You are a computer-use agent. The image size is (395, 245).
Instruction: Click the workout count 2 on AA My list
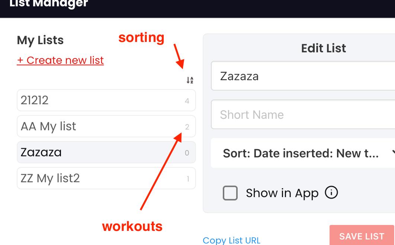click(187, 127)
